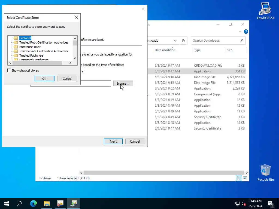Screen dimensions: 279x209
Task: Click store list scroll left arrow
Action: coord(10,63)
